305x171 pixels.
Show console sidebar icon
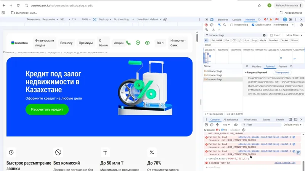(206, 125)
